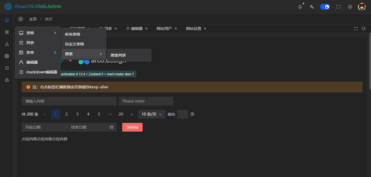
Task: Go to page 20 in pagination
Action: coord(121,114)
